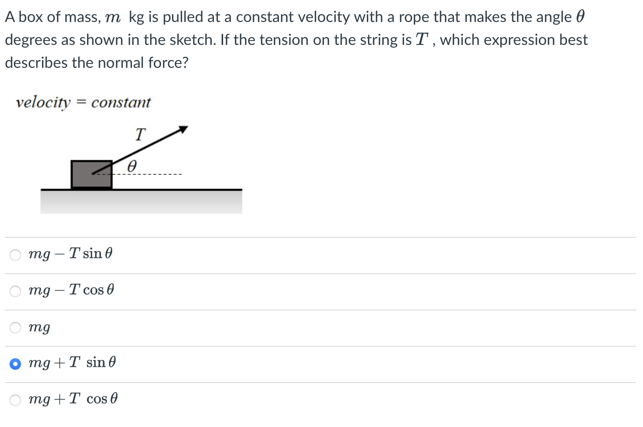
Task: Select the radio button for mg + T cos θ
Action: point(15,400)
